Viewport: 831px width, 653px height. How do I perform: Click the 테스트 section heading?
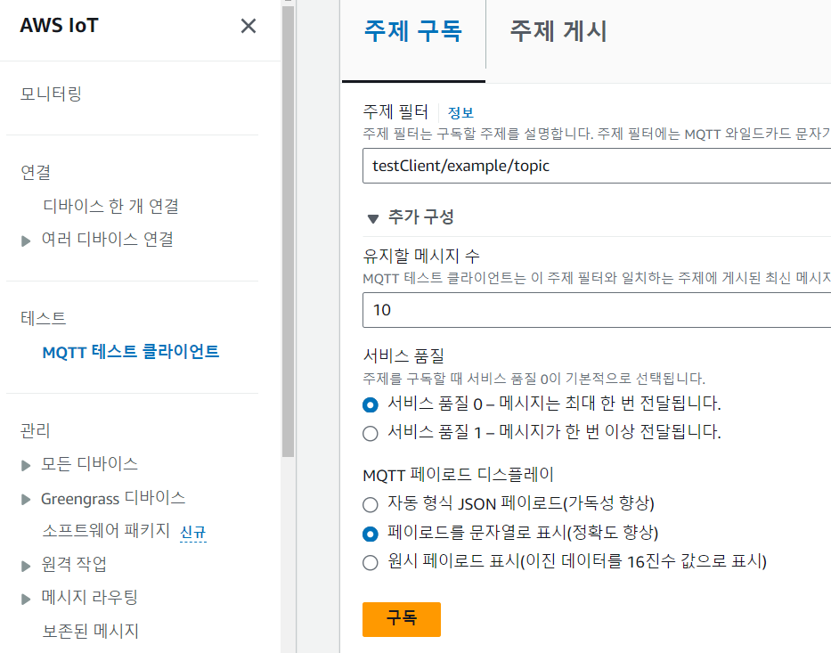pos(43,318)
